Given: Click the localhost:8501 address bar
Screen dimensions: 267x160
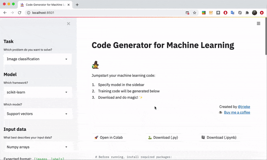Looking at the screenshot, I should [100, 13].
